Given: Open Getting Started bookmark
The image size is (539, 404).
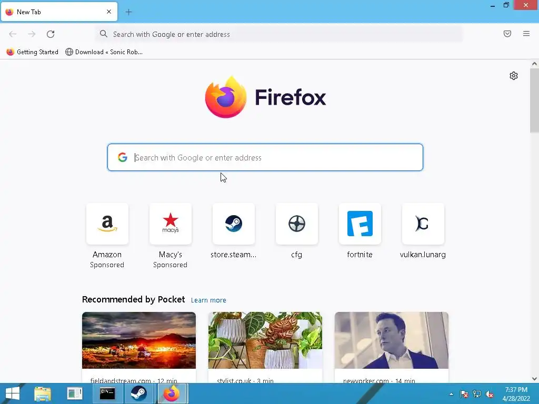Looking at the screenshot, I should click(32, 52).
